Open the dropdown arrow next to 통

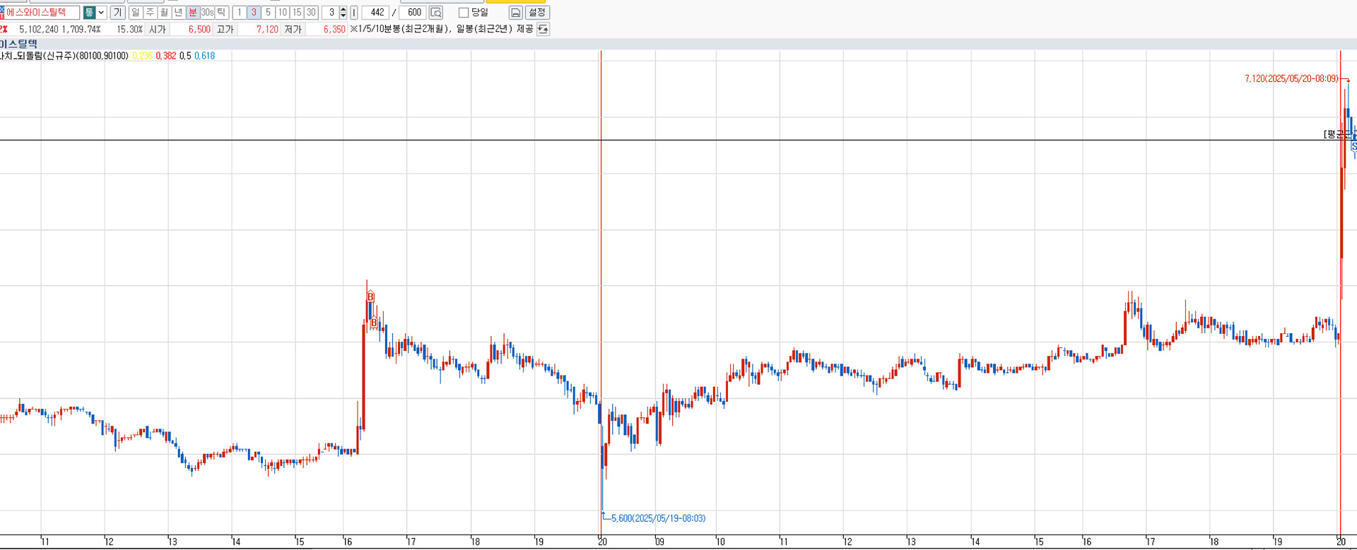click(x=101, y=13)
